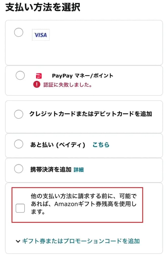Click the 認証に失敗しました error message
The height and width of the screenshot is (258, 168).
tap(67, 85)
